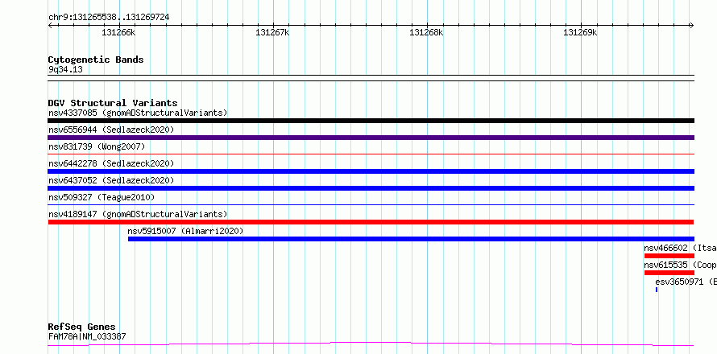Click the 131267k ruler tick label
Viewport: 717px width, 354px height.
click(x=272, y=32)
